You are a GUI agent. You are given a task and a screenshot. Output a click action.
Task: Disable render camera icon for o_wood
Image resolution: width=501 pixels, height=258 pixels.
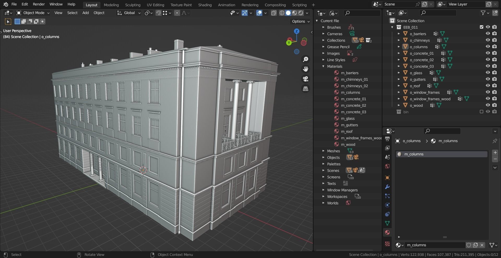click(x=494, y=105)
